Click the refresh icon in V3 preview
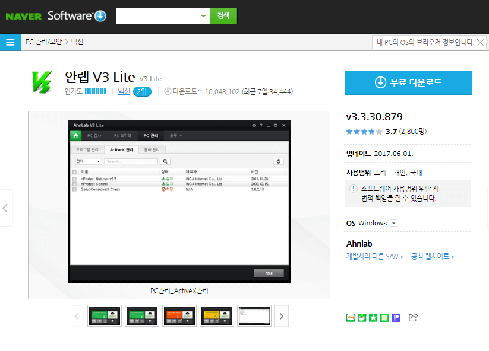 point(279,161)
